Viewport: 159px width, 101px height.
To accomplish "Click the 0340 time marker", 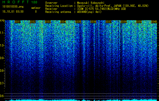I will click(154, 22).
